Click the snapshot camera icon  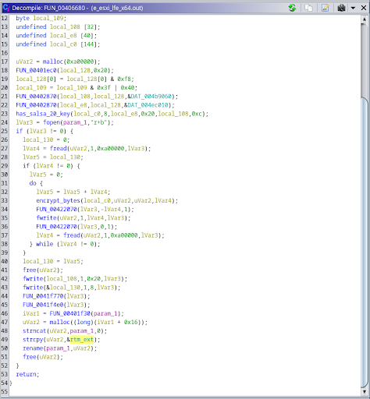pyautogui.click(x=341, y=8)
